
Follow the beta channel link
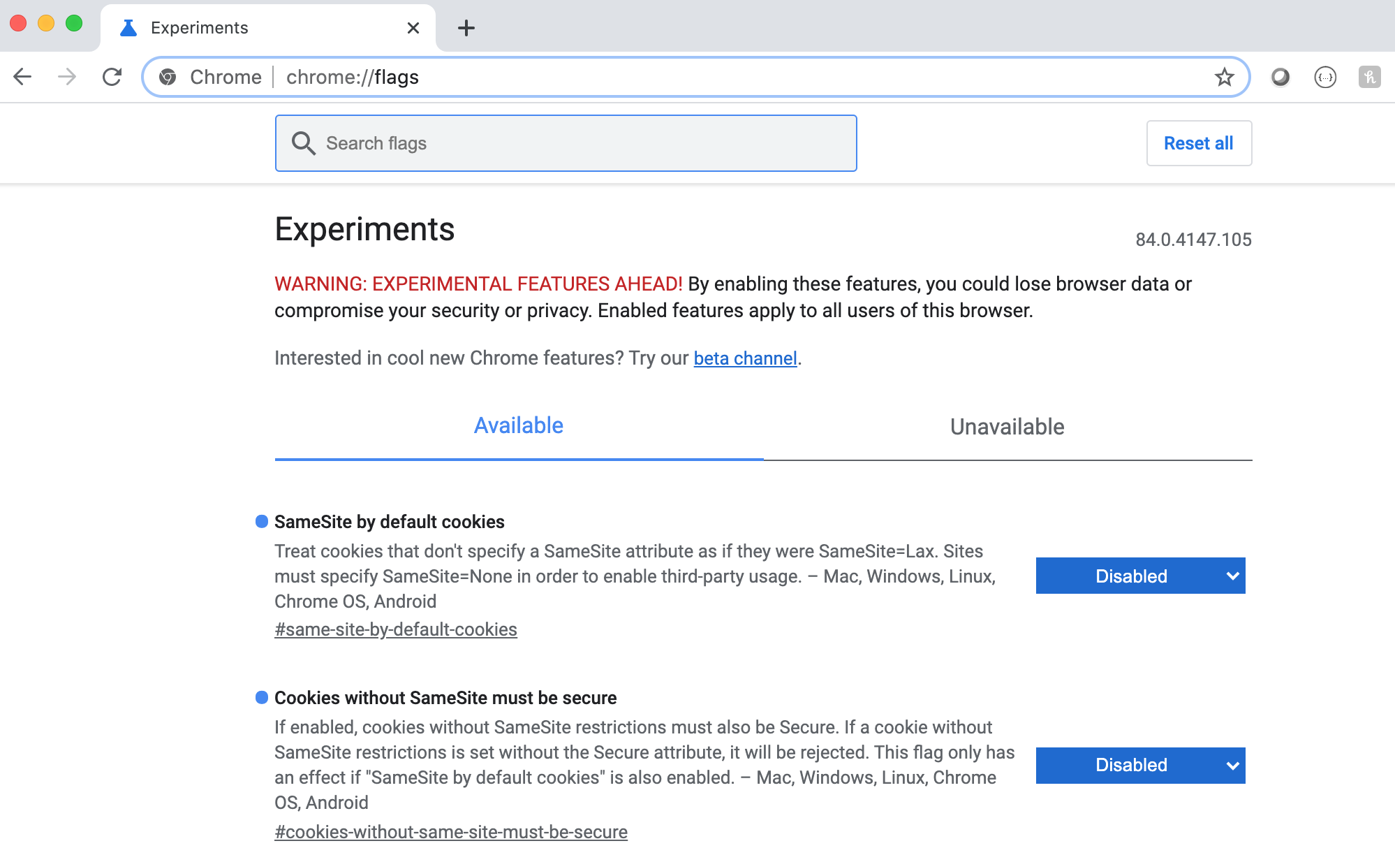(745, 358)
